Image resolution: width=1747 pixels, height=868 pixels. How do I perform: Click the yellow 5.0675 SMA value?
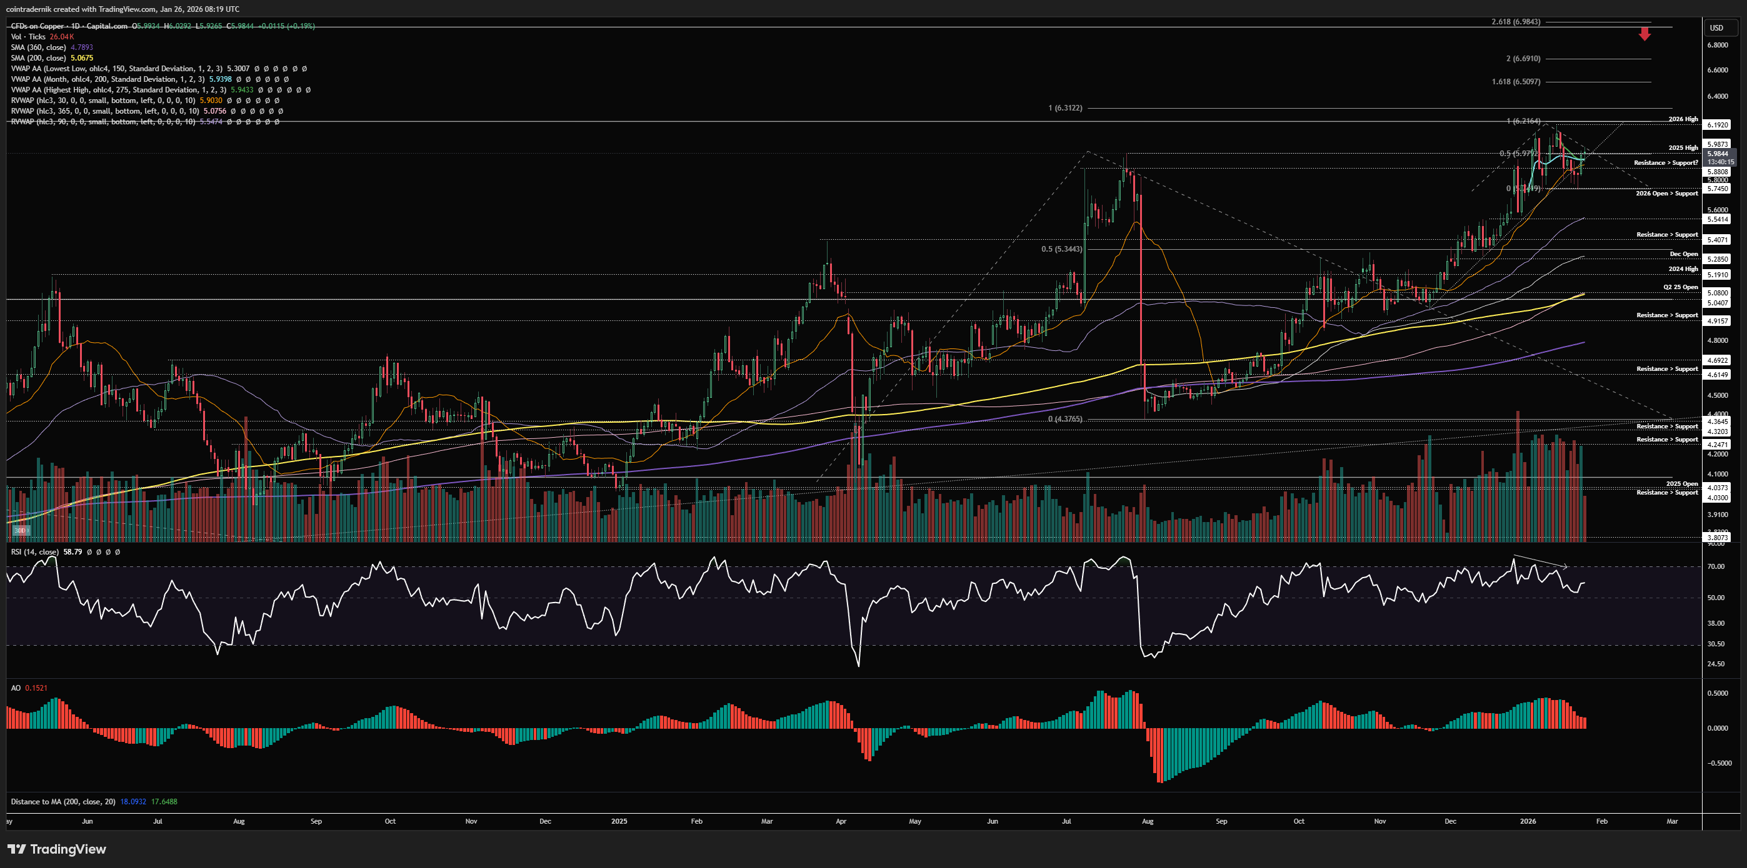pos(82,57)
